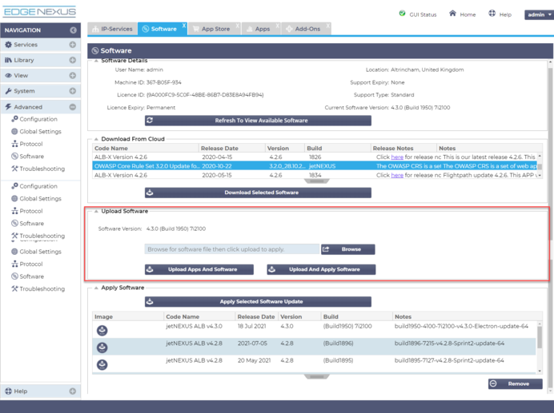Image resolution: width=554 pixels, height=413 pixels.
Task: Sort cloud table by Code Name header
Action: pyautogui.click(x=146, y=148)
